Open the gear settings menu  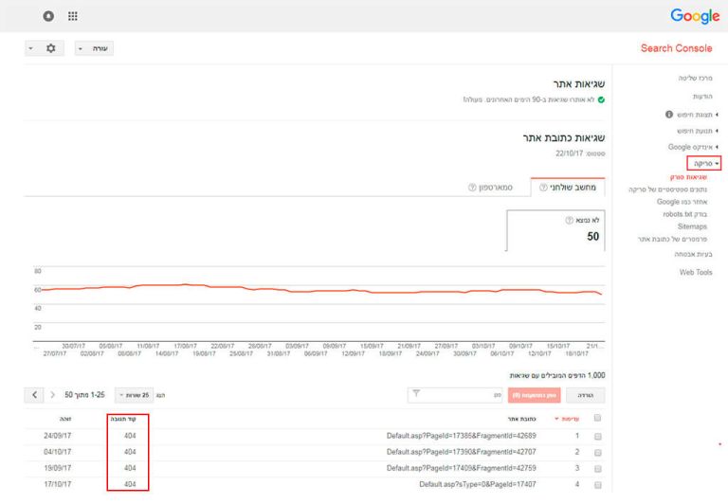(x=45, y=48)
